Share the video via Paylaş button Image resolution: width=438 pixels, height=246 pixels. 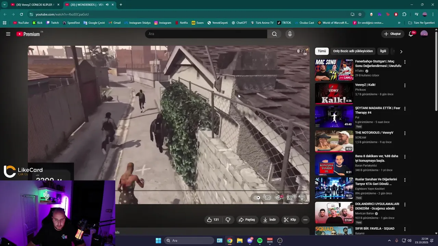[247, 220]
